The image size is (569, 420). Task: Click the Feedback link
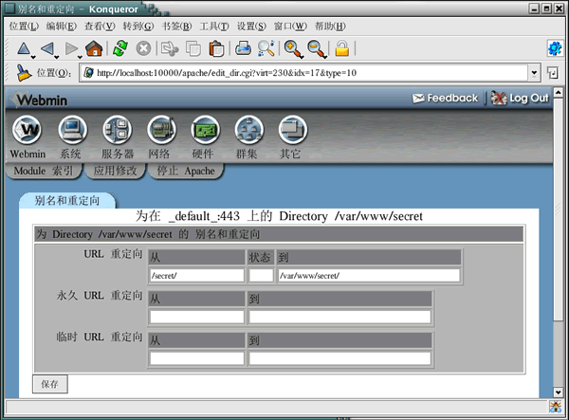click(446, 98)
